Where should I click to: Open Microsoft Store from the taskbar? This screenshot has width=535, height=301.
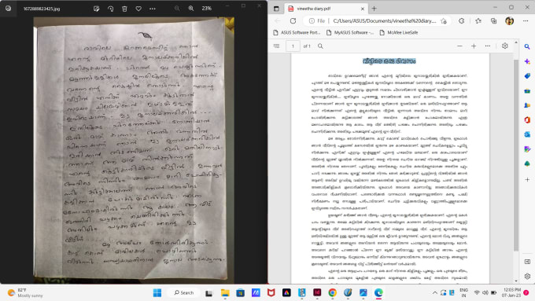tap(240, 292)
